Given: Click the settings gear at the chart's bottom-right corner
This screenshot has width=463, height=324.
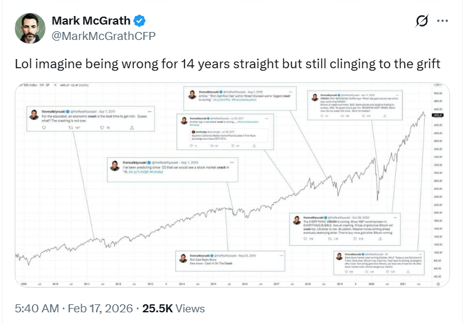Looking at the screenshot, I should click(438, 285).
